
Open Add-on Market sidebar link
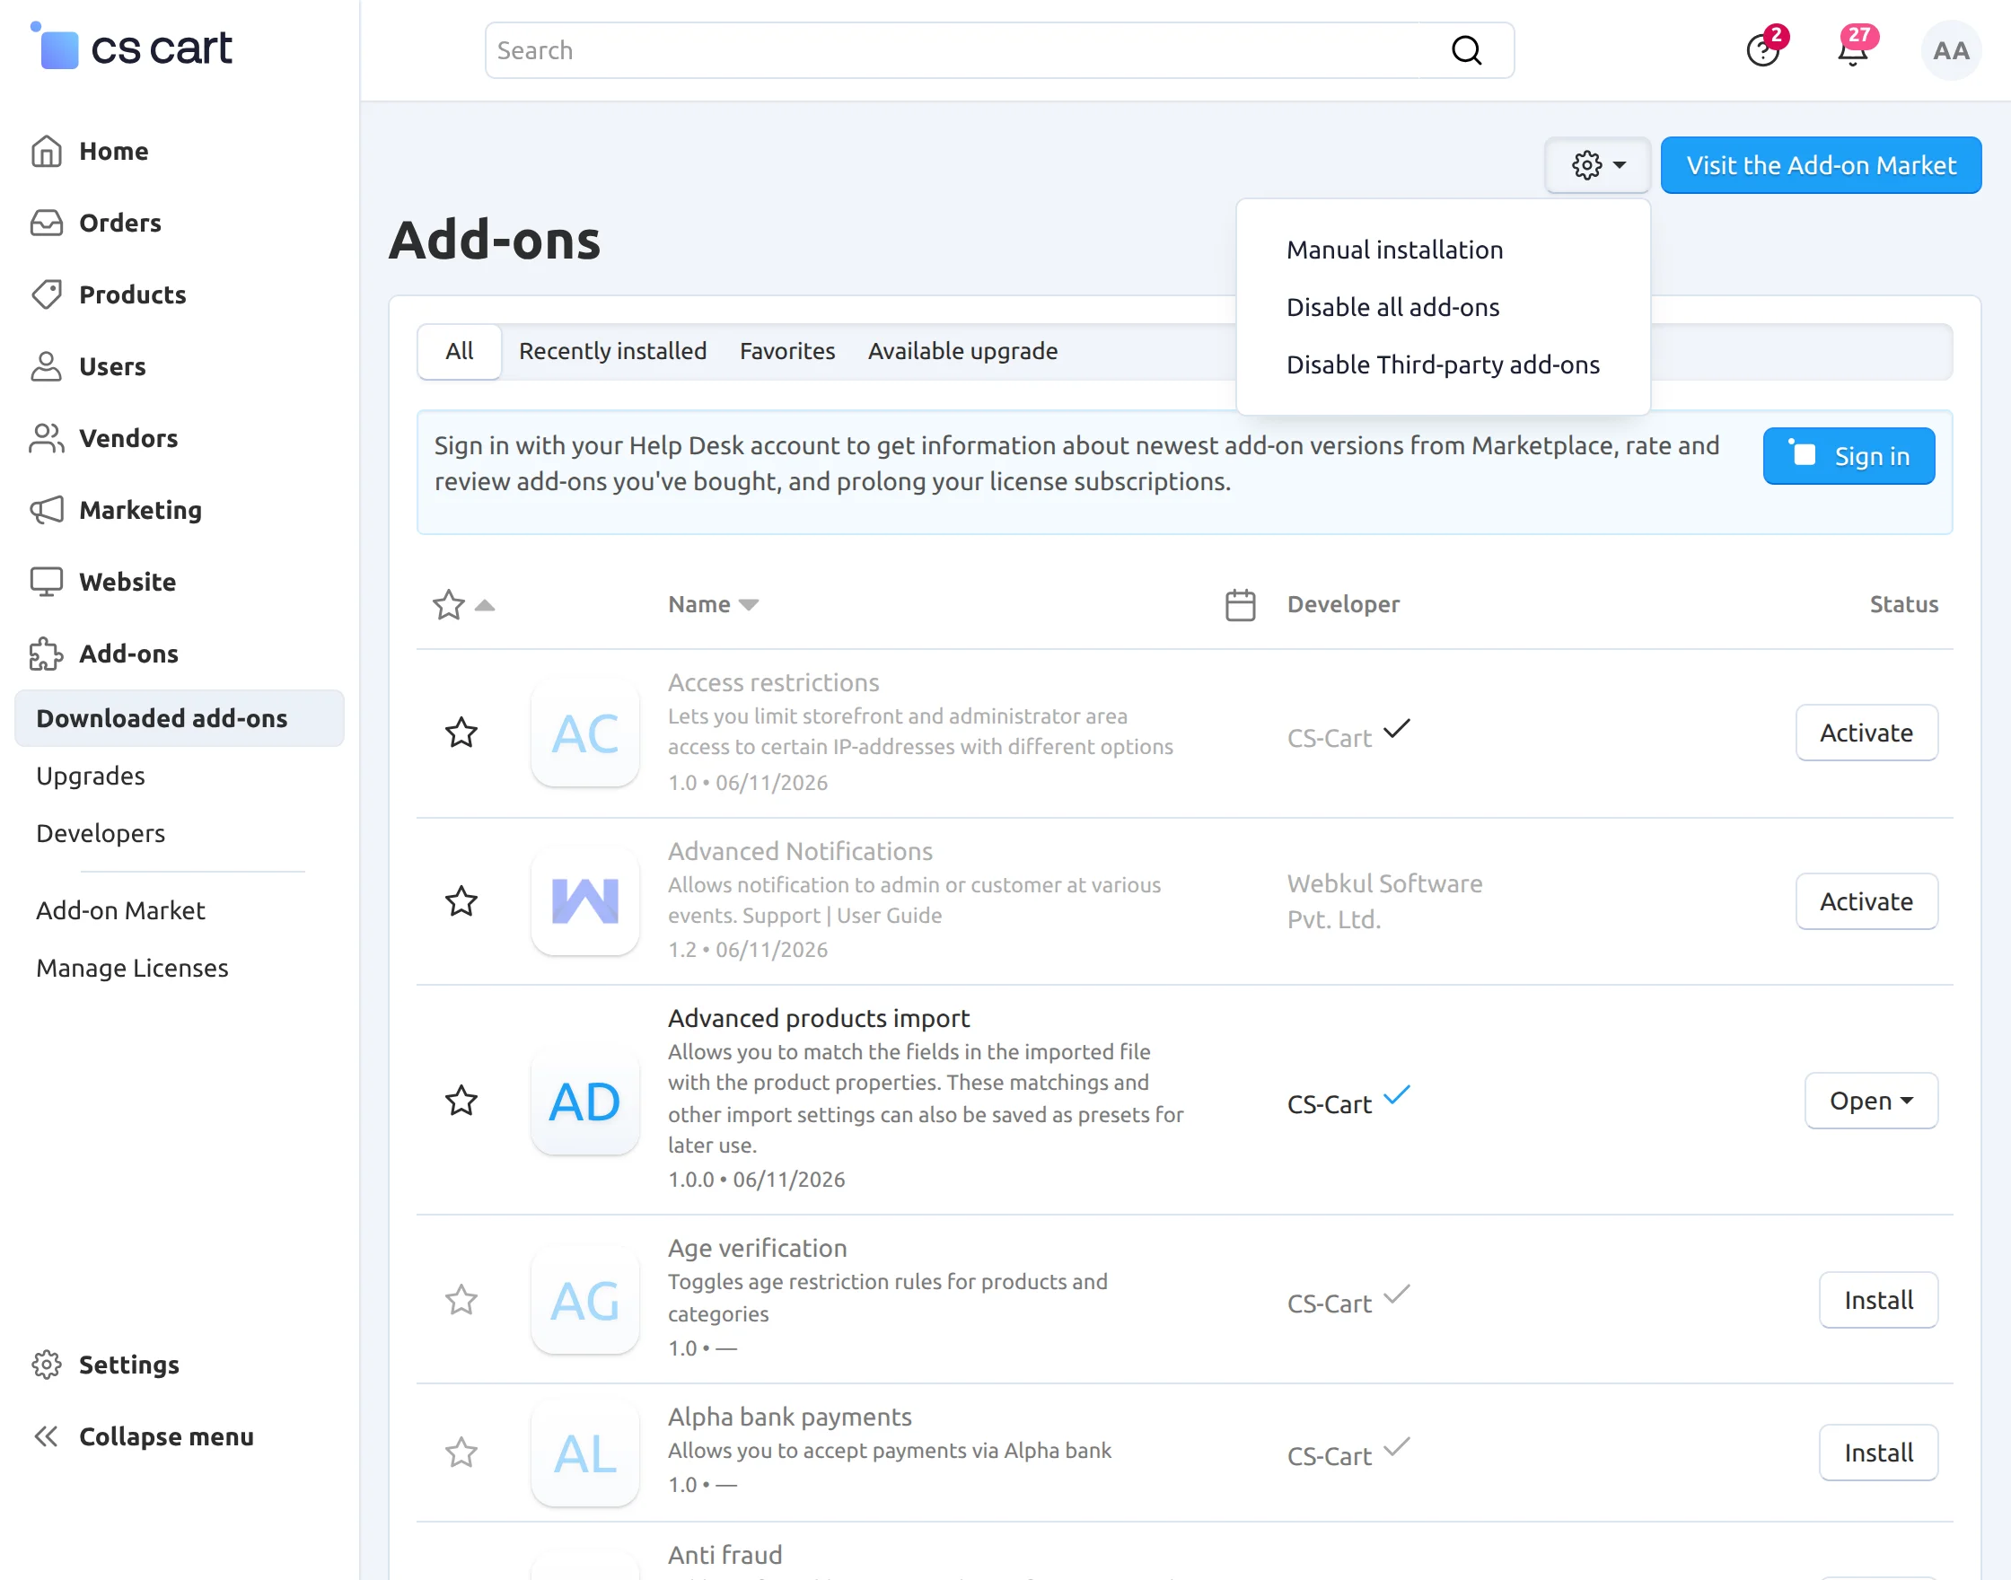click(120, 910)
